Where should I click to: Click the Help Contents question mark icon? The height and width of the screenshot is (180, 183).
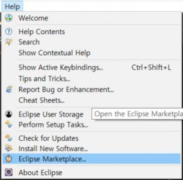[x=9, y=32]
